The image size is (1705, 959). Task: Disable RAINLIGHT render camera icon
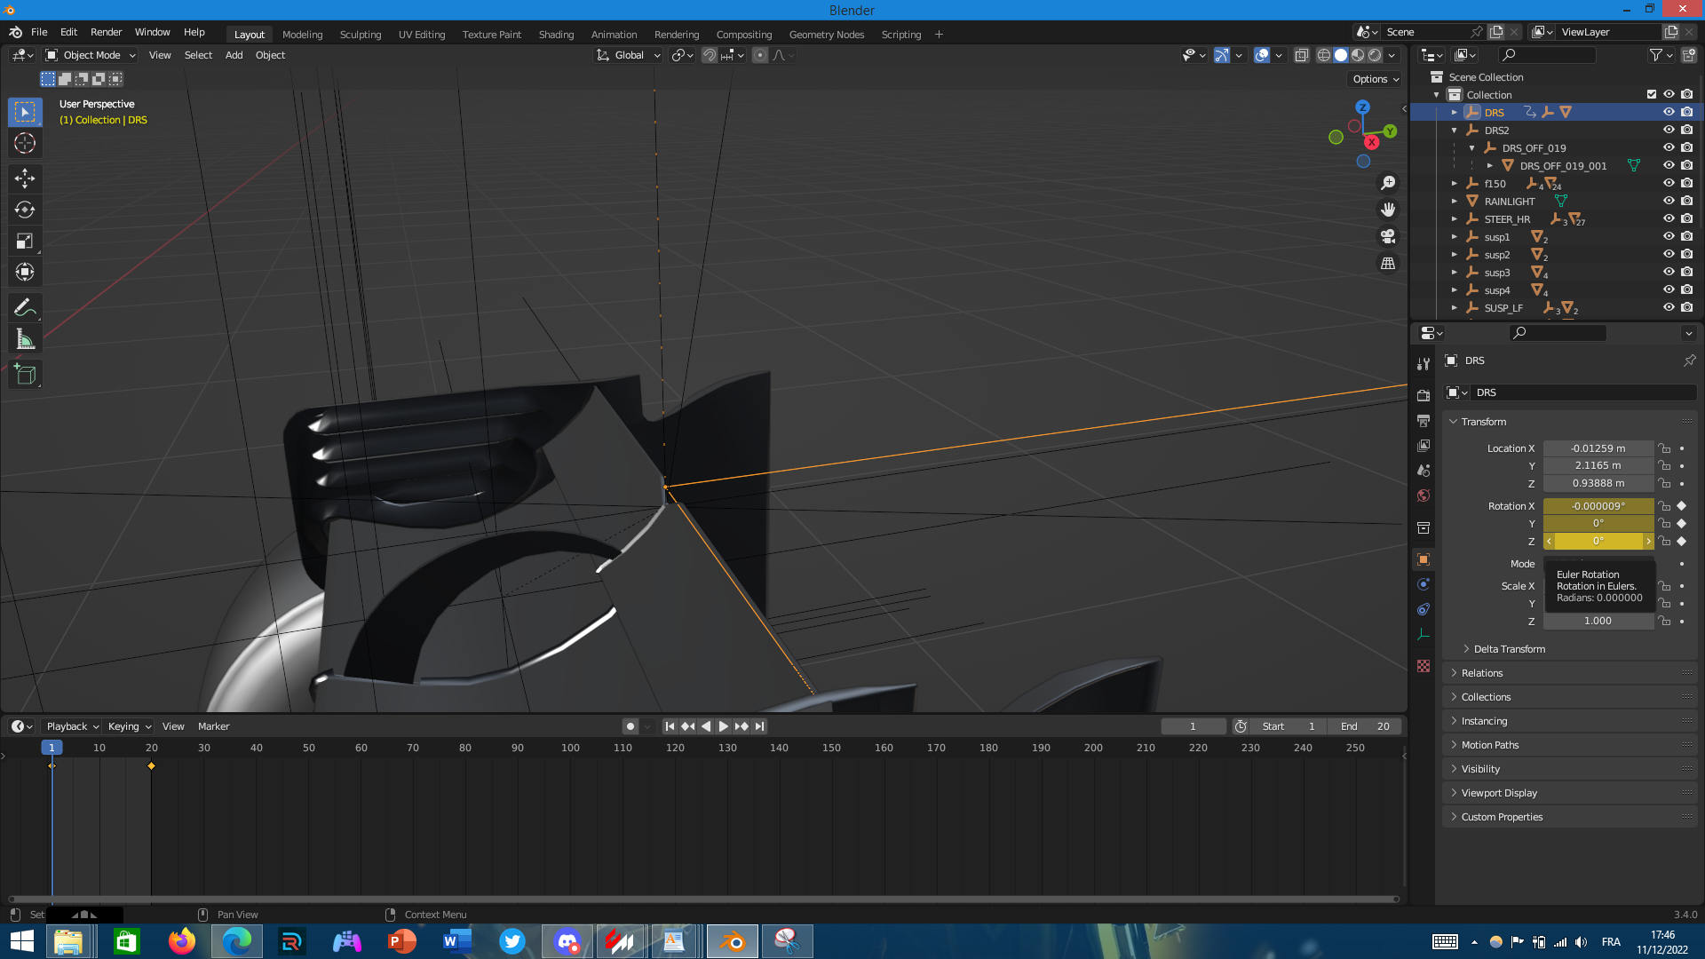(x=1687, y=202)
